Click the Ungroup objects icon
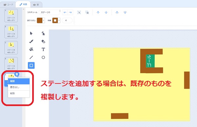 (x=87, y=12)
